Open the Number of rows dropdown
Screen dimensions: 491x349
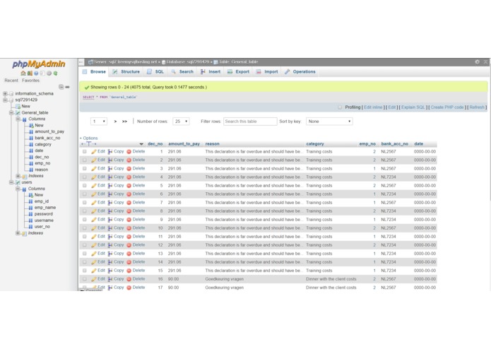[181, 122]
